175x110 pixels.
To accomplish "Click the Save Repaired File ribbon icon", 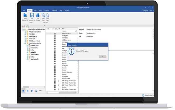I will 32,15.
